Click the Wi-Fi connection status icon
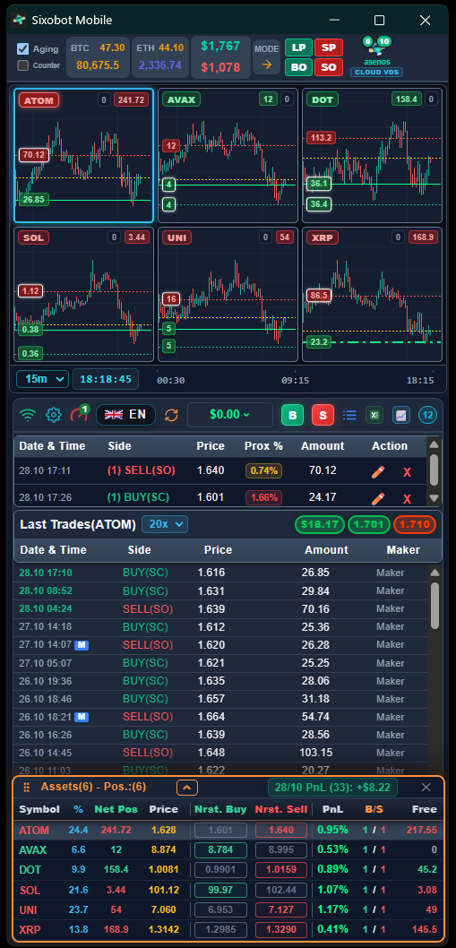This screenshot has width=456, height=948. [27, 416]
